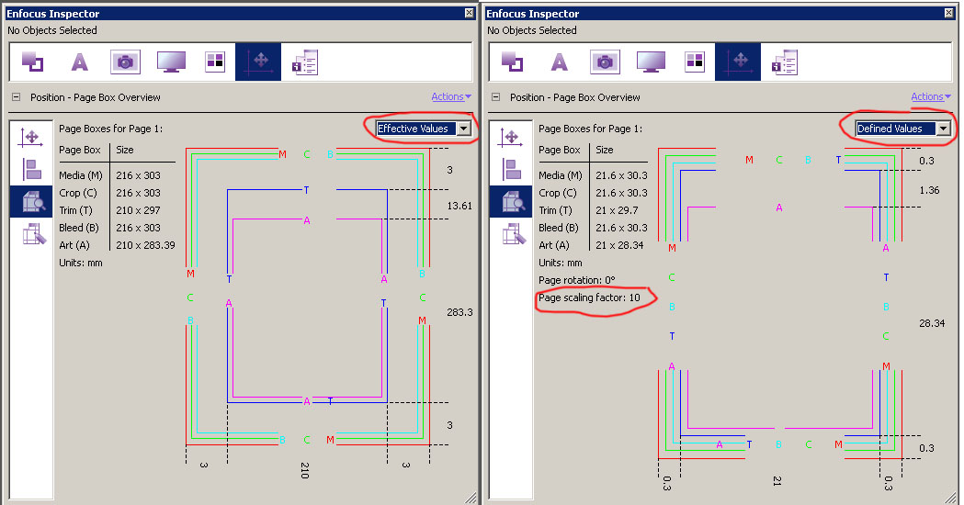Click Trim (T) row in right table
This screenshot has height=505, width=964.
coord(594,210)
